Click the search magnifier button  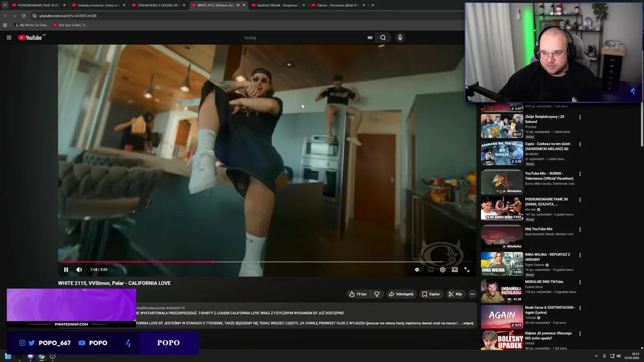tap(383, 38)
